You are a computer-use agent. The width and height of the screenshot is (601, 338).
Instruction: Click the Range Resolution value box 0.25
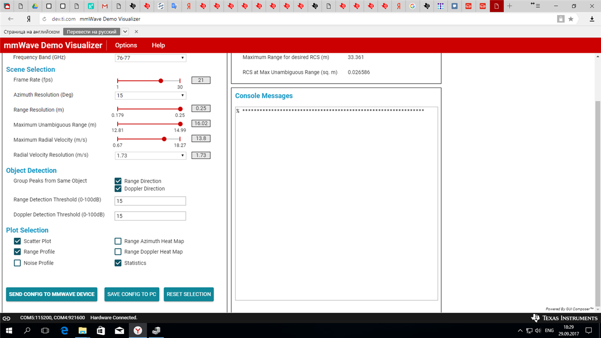point(201,109)
